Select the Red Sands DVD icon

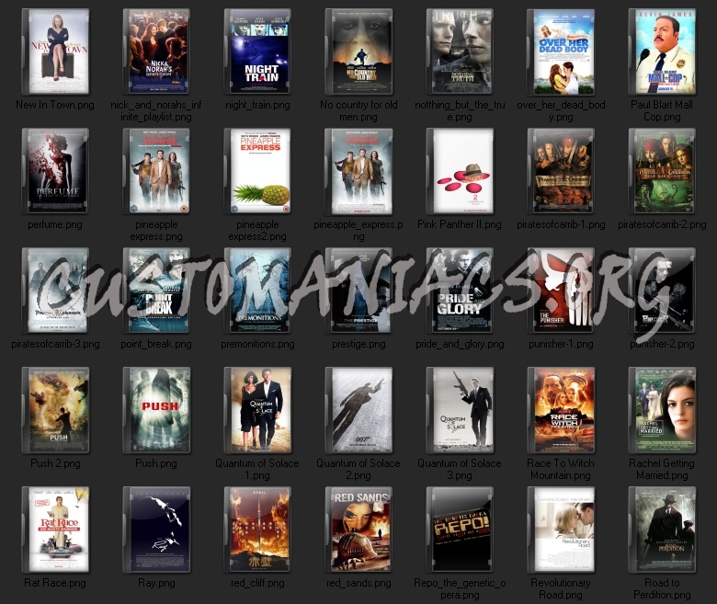[x=358, y=530]
